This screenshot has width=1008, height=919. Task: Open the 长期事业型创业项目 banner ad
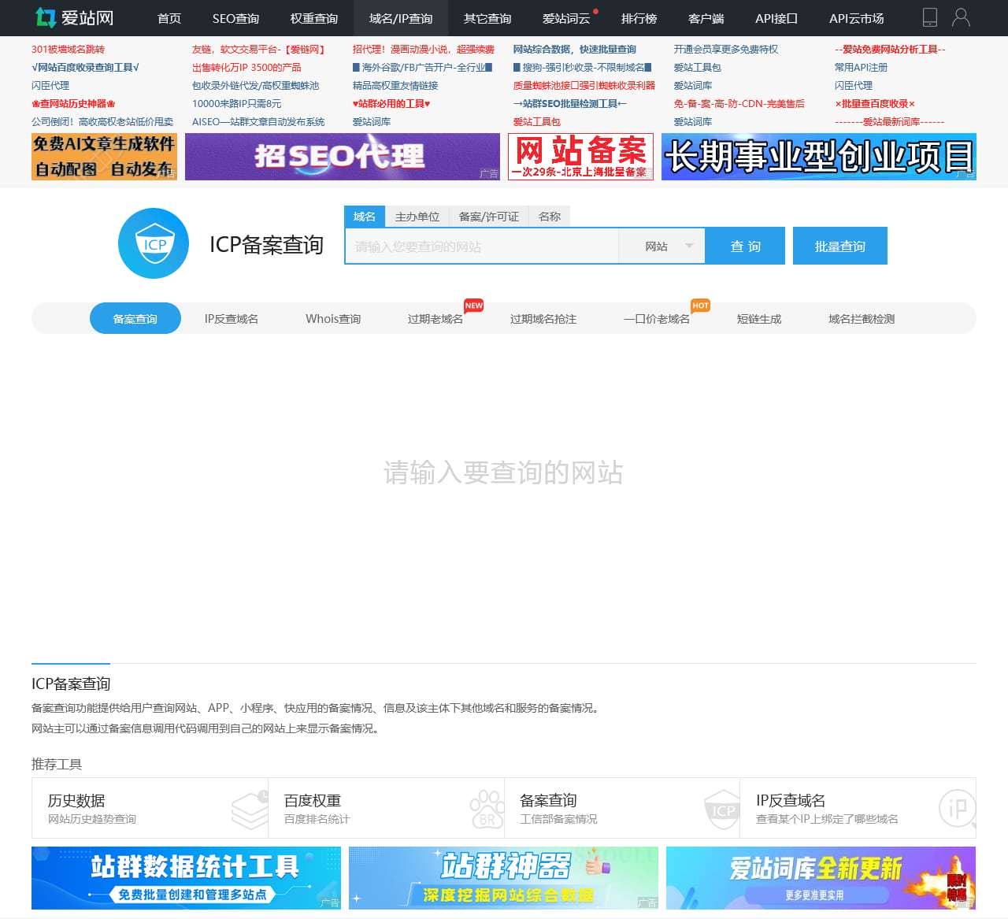[x=819, y=157]
